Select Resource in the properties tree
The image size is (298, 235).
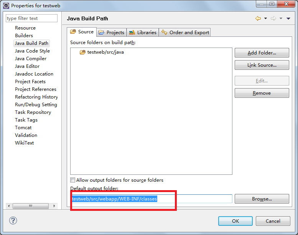[x=25, y=28]
